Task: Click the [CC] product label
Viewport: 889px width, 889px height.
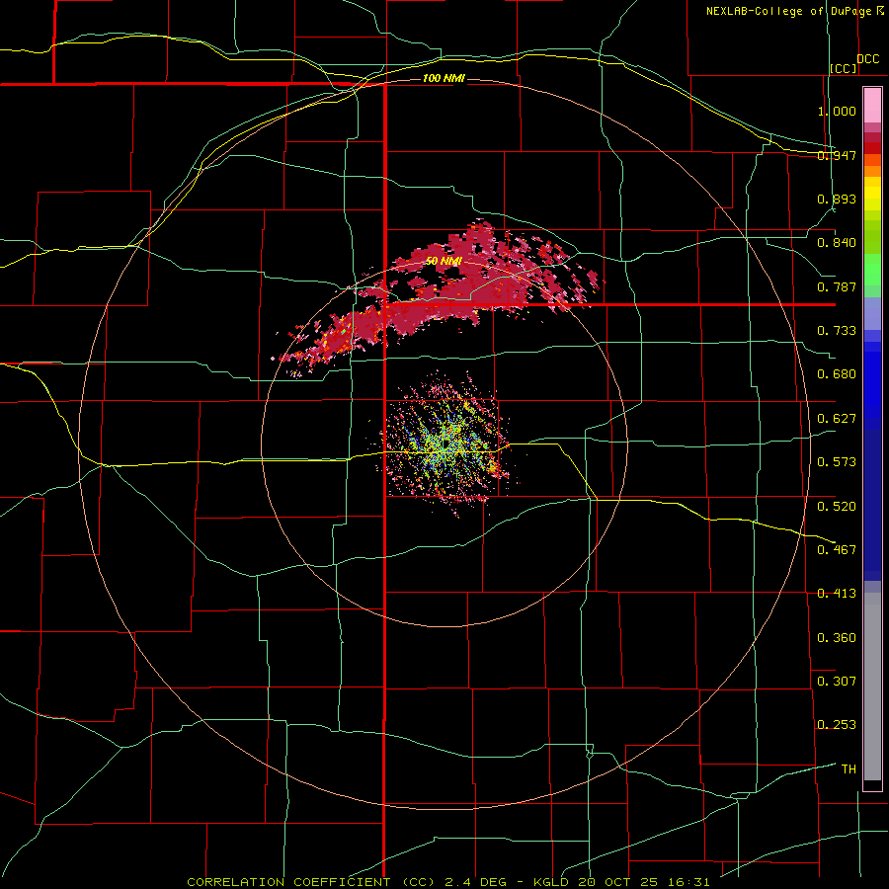Action: point(844,68)
